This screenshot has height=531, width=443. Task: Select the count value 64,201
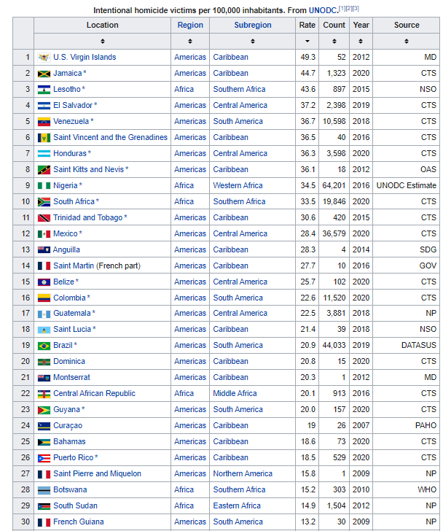[334, 185]
